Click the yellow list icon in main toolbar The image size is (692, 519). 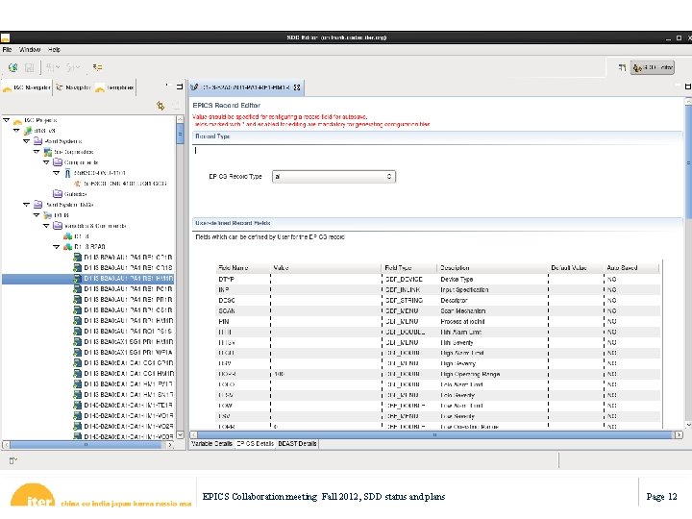[x=97, y=67]
